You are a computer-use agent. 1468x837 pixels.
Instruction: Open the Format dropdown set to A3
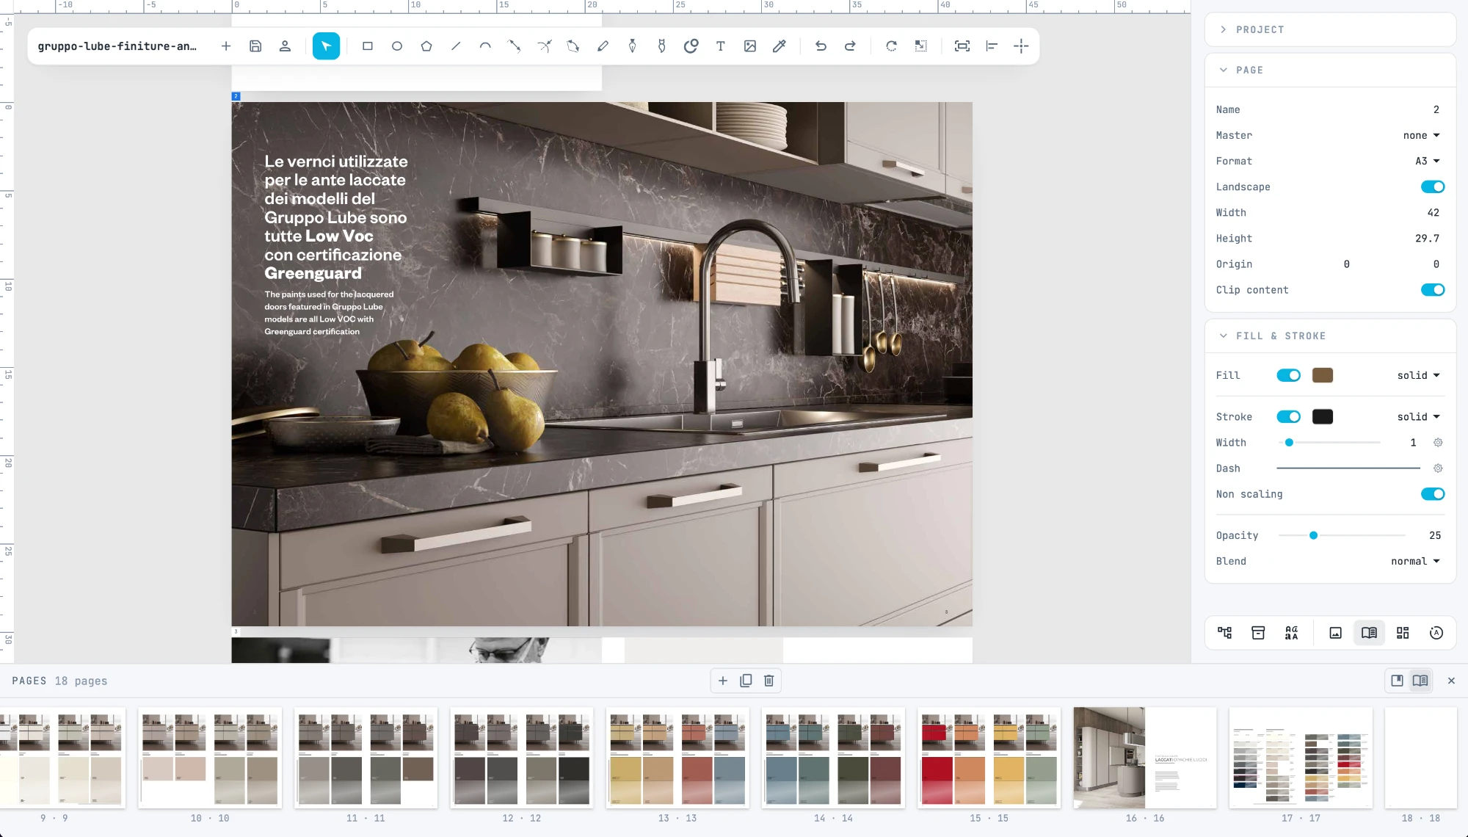[x=1428, y=161]
